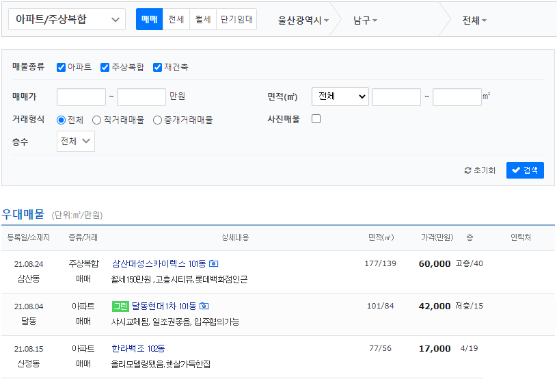
Task: Uncheck the 재건축 checkbox
Action: point(157,67)
